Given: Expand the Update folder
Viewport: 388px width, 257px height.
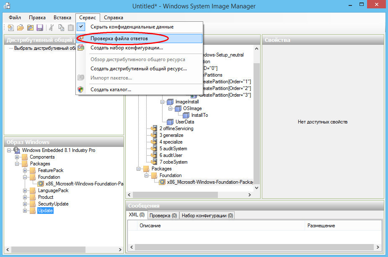Looking at the screenshot, I should [x=25, y=211].
